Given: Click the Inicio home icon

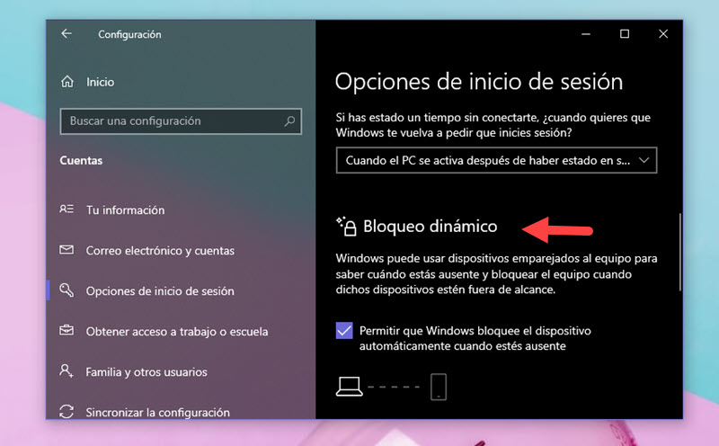Looking at the screenshot, I should point(67,82).
